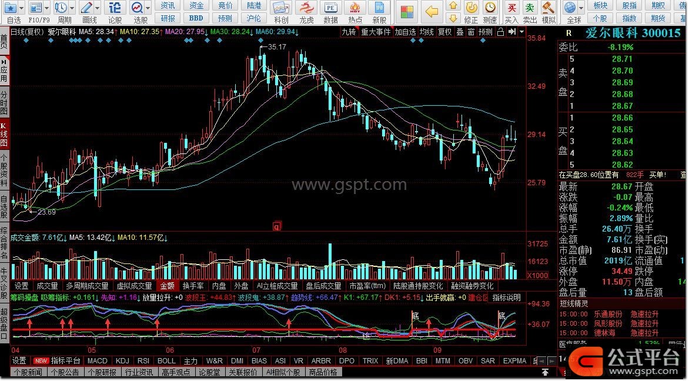Open the 个股新闻 stock news tab
Image resolution: width=689 pixels, height=381 pixels.
28,372
